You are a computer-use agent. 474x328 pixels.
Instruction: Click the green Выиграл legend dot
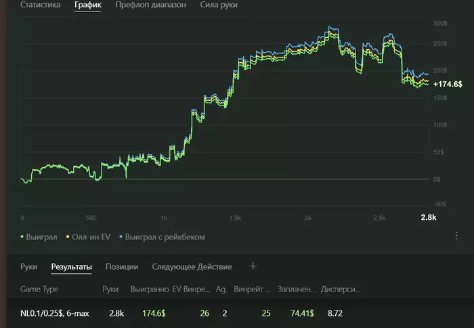22,237
